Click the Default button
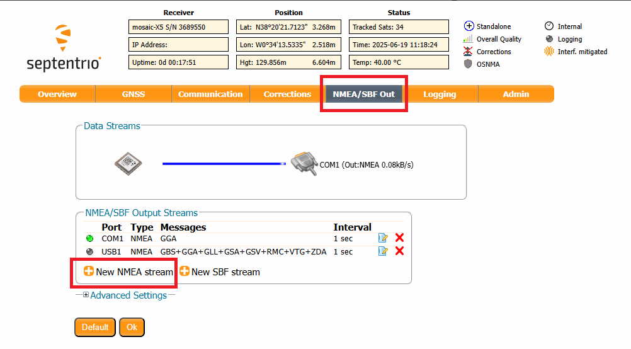Screen dimensions: 631x349 click(95, 327)
